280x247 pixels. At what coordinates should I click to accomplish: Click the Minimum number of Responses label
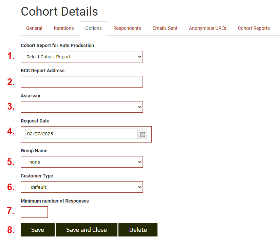55,201
